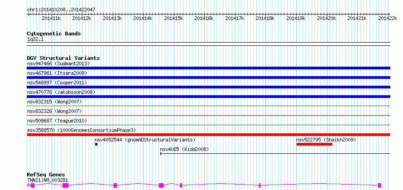Click the 201415k ruler label
Image resolution: width=403 pixels, height=190 pixels.
pos(173,18)
